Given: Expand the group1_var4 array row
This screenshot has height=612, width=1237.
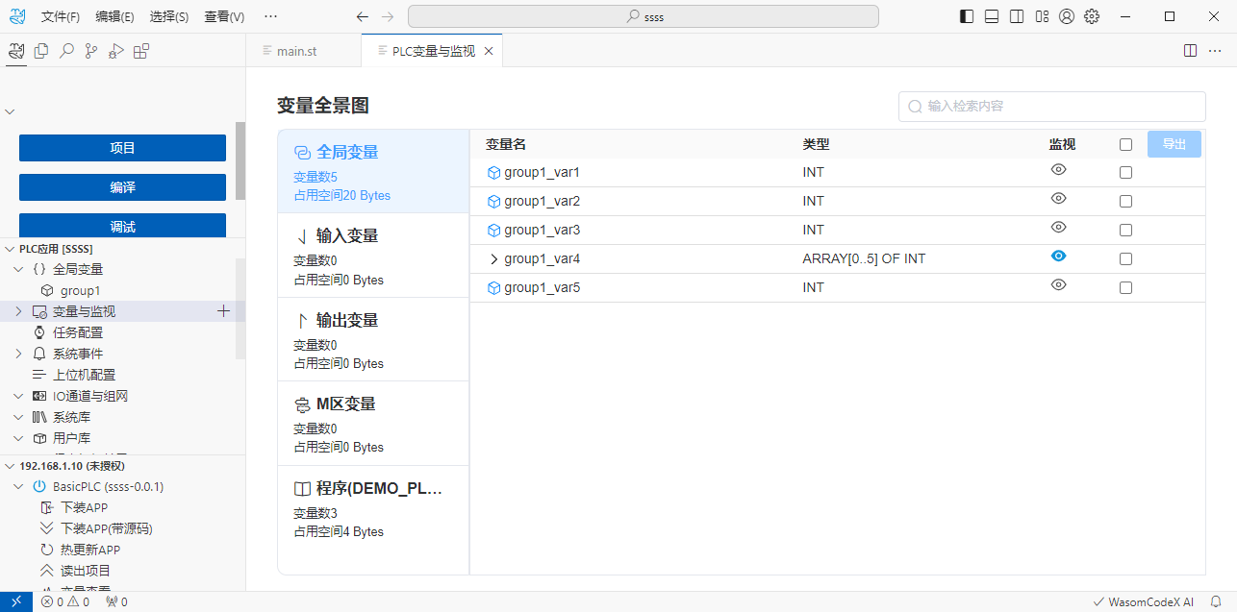Looking at the screenshot, I should pos(494,258).
